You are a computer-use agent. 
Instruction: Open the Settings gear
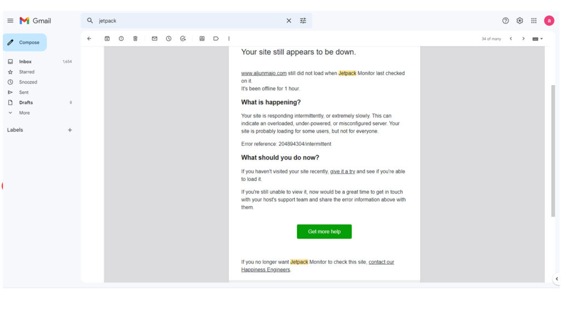[x=519, y=21]
